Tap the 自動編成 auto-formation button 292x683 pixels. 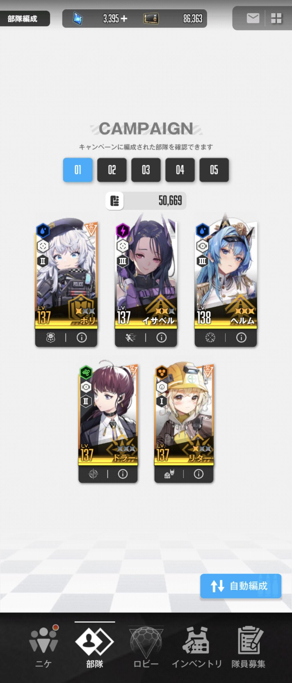tap(241, 586)
